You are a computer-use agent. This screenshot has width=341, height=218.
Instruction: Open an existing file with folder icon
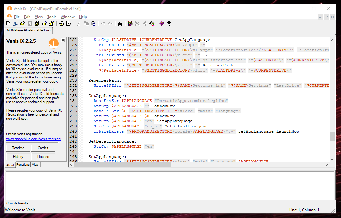pos(23,24)
